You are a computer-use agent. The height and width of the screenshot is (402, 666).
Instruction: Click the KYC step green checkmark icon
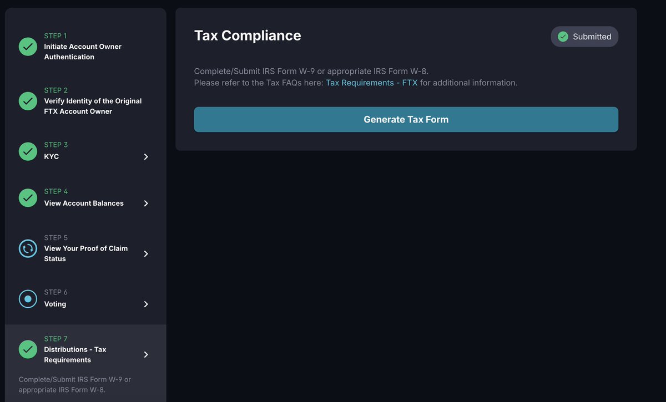pyautogui.click(x=28, y=151)
